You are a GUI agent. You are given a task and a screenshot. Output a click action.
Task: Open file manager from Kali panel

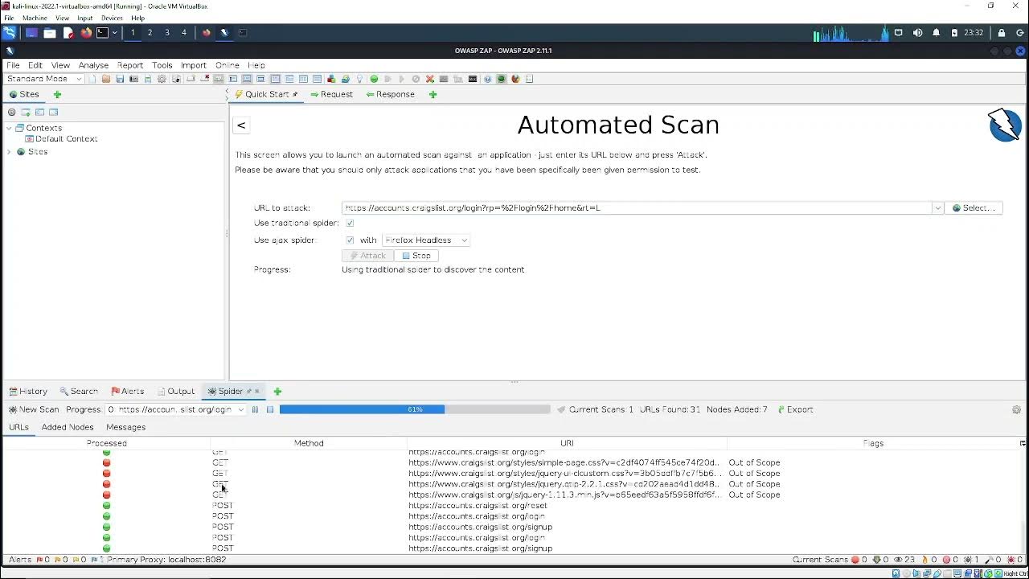pyautogui.click(x=50, y=33)
